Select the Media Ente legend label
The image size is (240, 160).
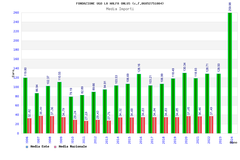coord(40,146)
